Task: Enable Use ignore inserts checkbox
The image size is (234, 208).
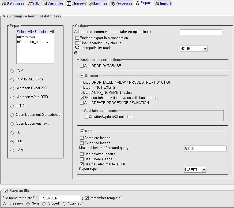Action: [x=82, y=159]
